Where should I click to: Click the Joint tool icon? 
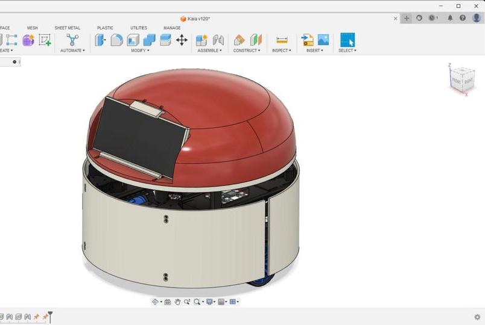coord(218,40)
